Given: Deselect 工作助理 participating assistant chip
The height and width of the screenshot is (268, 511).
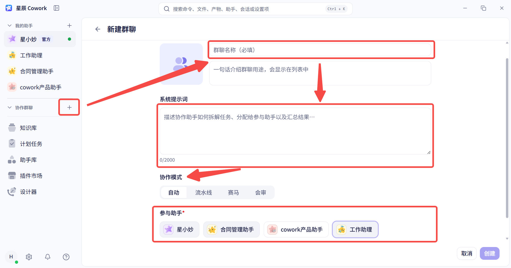Looking at the screenshot, I should click(x=355, y=229).
